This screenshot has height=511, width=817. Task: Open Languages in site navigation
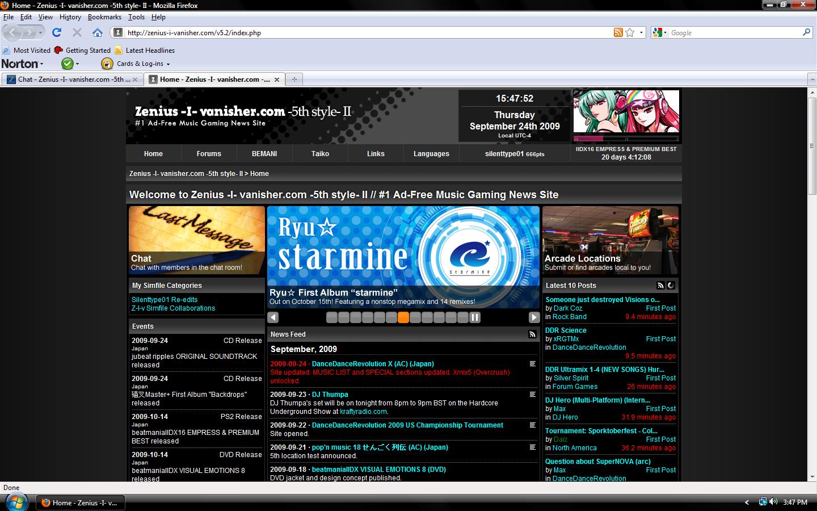point(431,154)
